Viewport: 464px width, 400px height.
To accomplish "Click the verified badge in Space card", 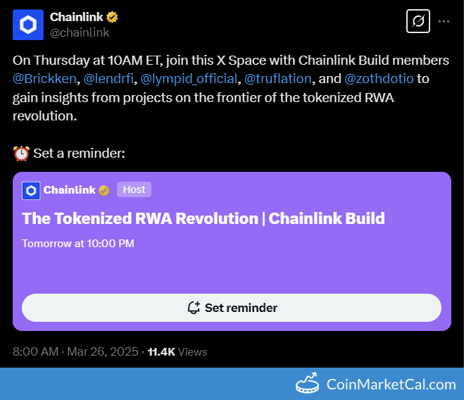I will coord(104,190).
